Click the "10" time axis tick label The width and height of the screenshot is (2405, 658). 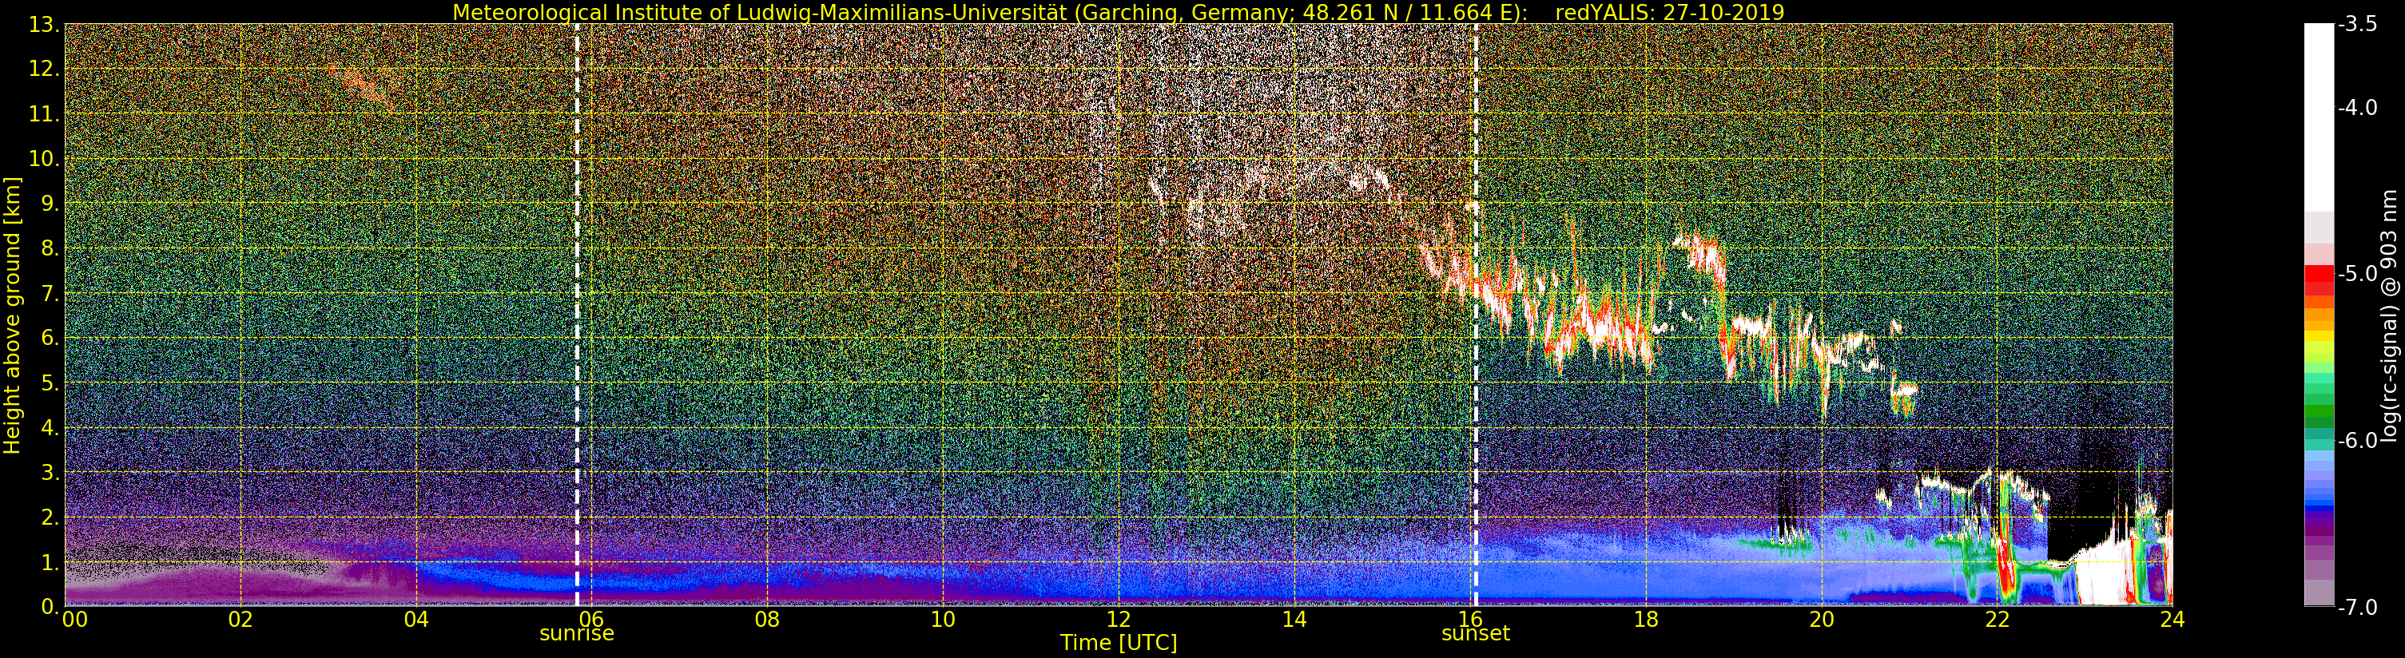[x=943, y=620]
